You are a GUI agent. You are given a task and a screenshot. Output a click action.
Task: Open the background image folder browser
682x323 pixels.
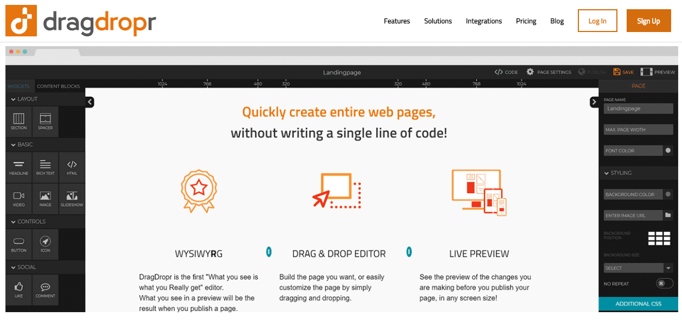click(668, 216)
